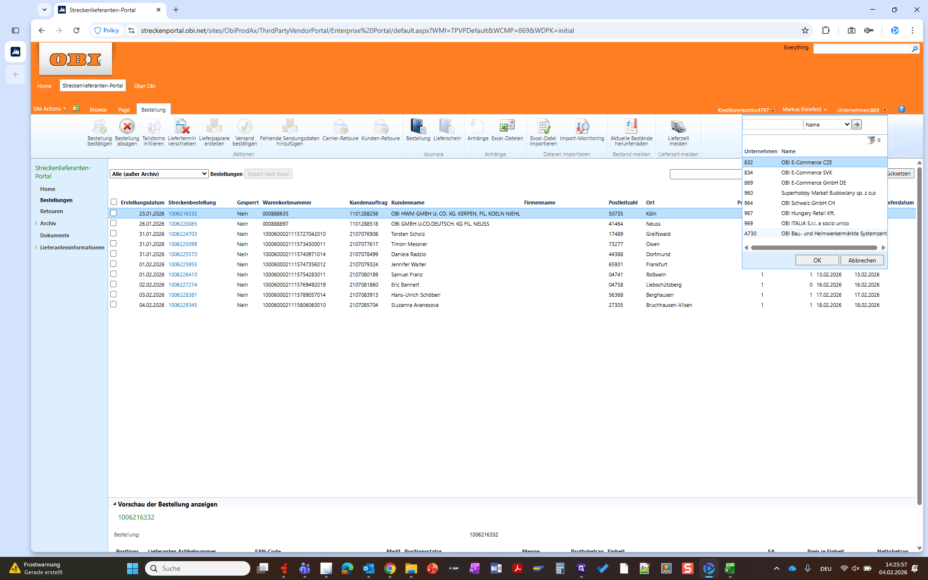Select Streckenlieferanten-Portal navigation tab
928x580 pixels.
(93, 86)
